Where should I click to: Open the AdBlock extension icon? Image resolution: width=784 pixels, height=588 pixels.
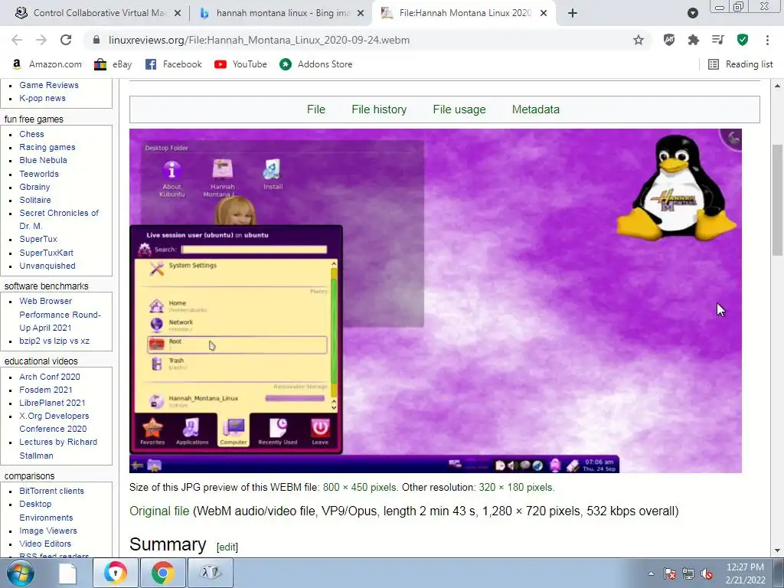pos(669,40)
